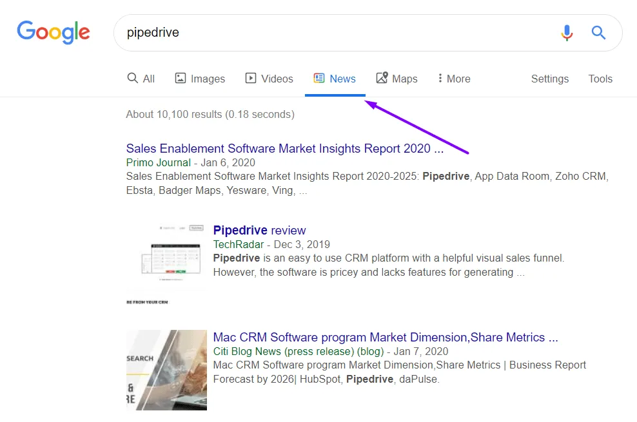Screen dimensions: 637x422
Task: Click the search field containing pipedrive
Action: coord(367,33)
